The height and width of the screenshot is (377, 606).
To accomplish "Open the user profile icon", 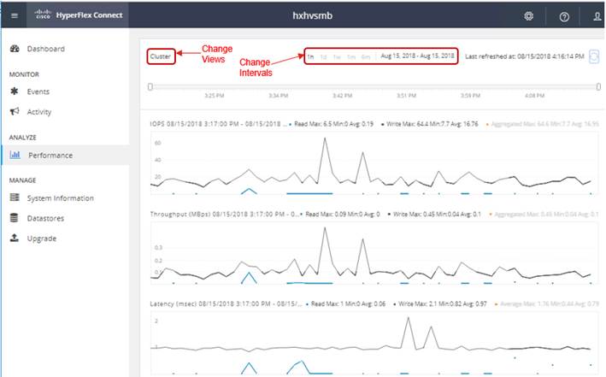I will click(x=597, y=16).
